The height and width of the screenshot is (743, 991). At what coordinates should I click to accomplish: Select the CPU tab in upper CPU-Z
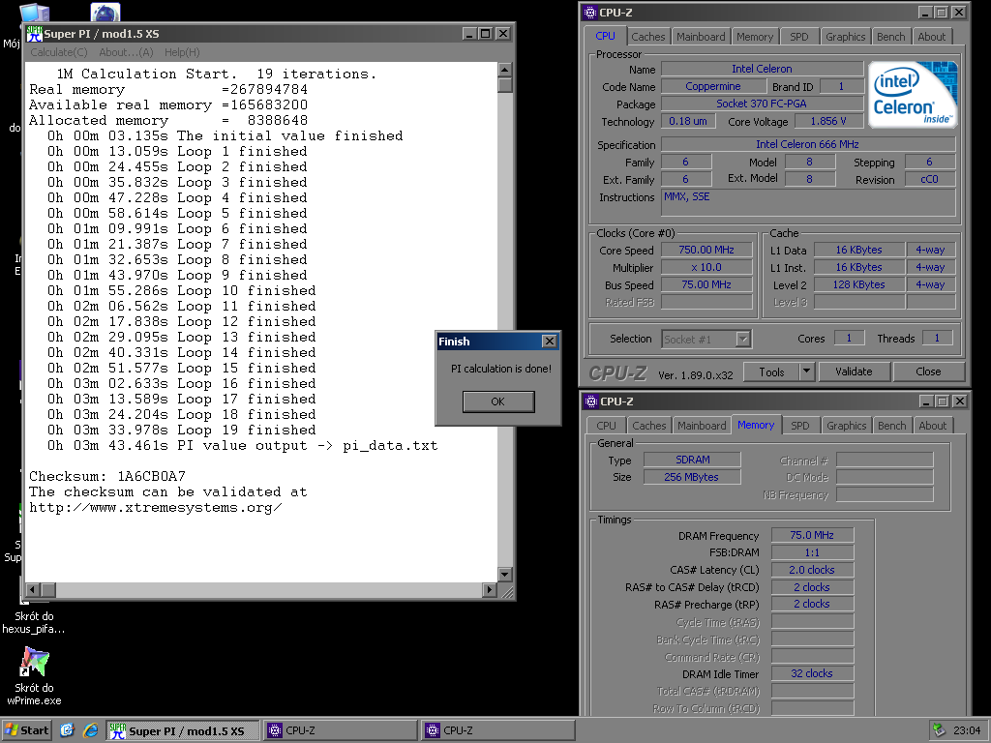[605, 36]
